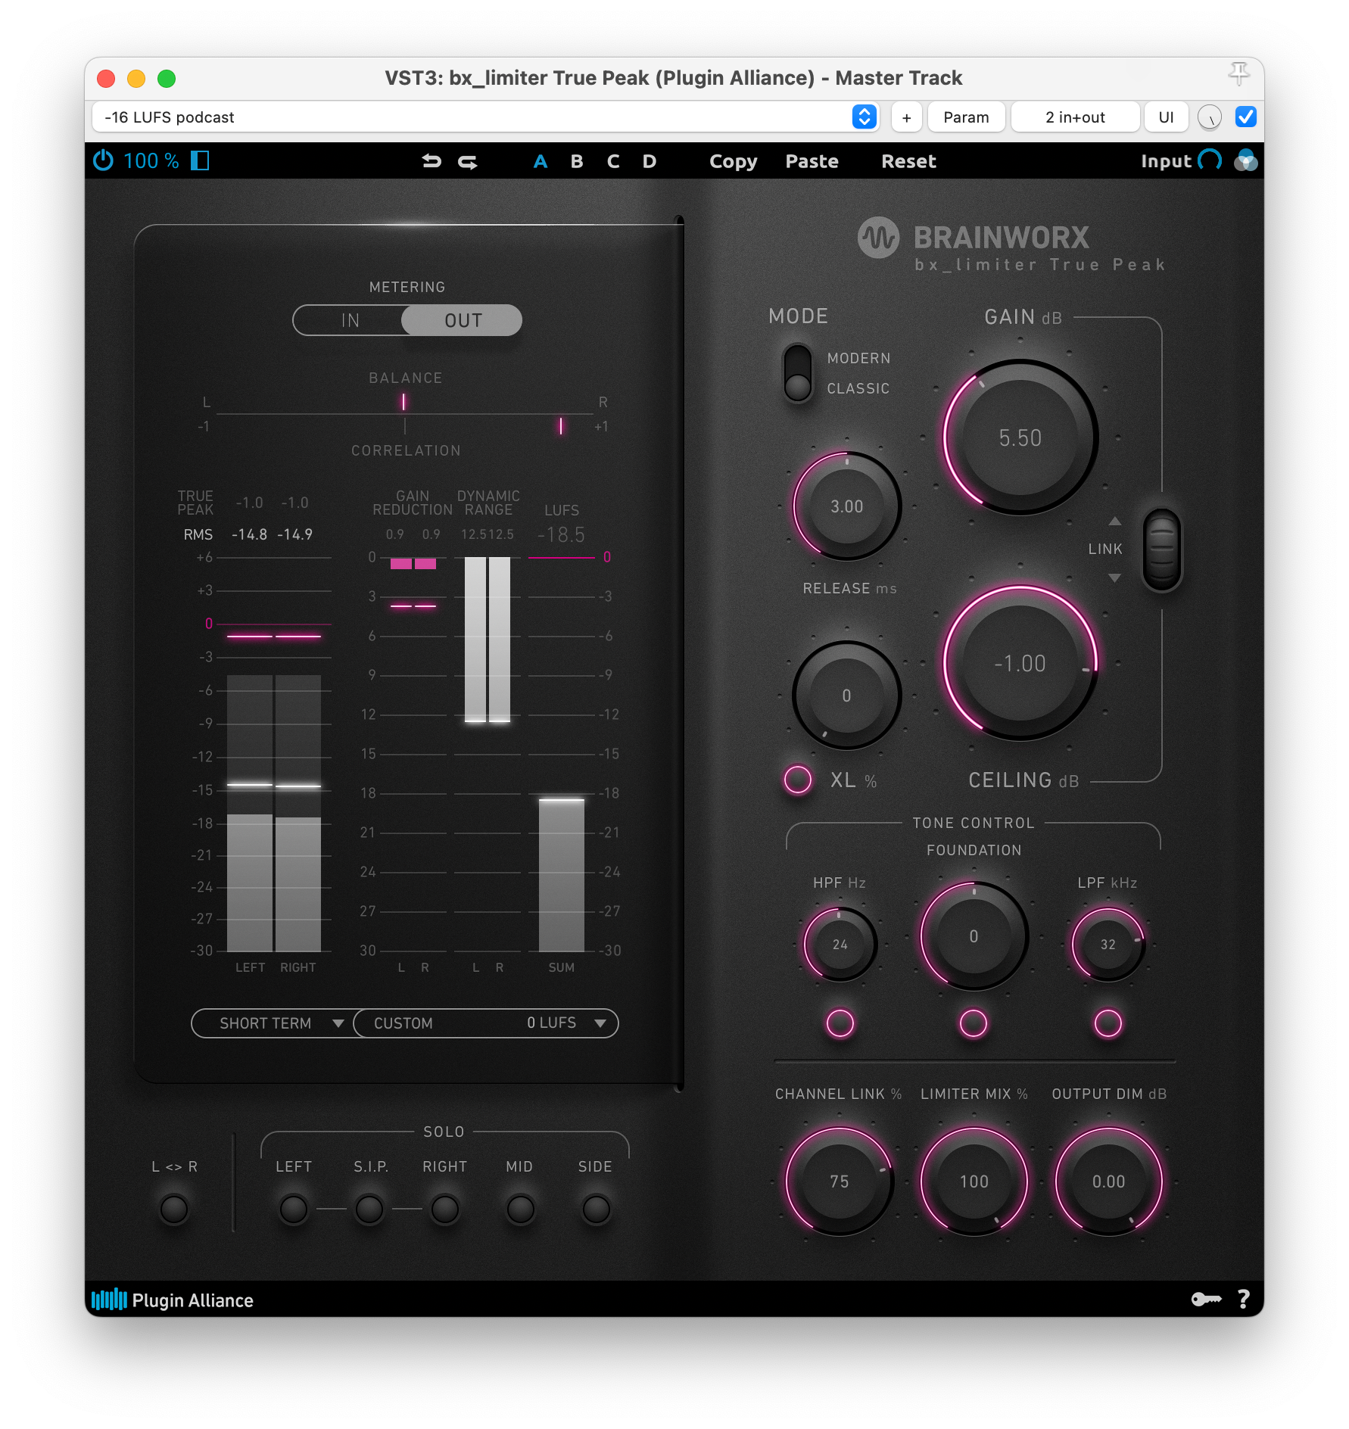Toggle the LPF filter on button

point(1108,1023)
